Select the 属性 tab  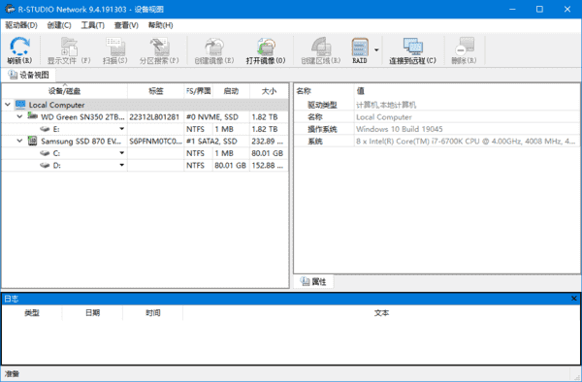pyautogui.click(x=313, y=281)
